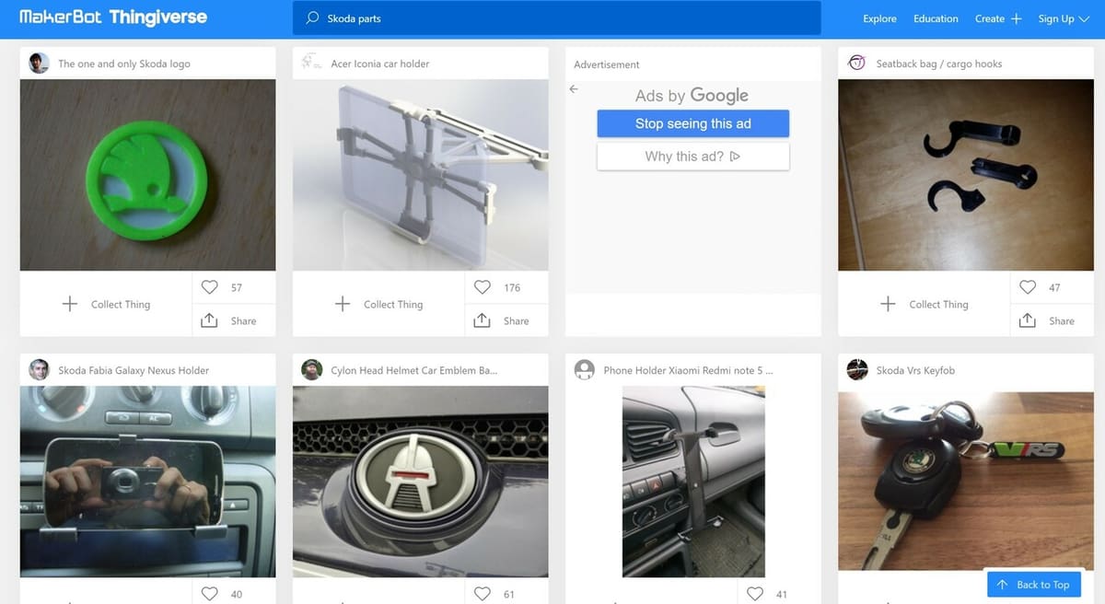Like the Cylon emblem with 61 likes
The height and width of the screenshot is (604, 1105).
483,594
